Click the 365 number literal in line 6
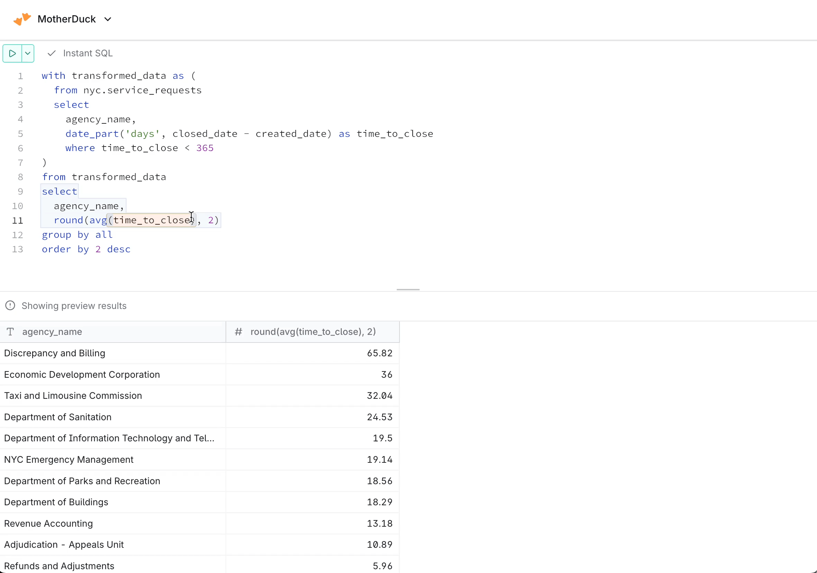 (205, 148)
